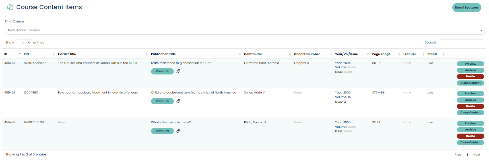Image resolution: width=489 pixels, height=162 pixels.
Task: Click the chain icon in the What's the use of lectures row
Action: pos(178,131)
